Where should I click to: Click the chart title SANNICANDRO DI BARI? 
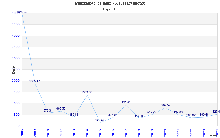110,4
